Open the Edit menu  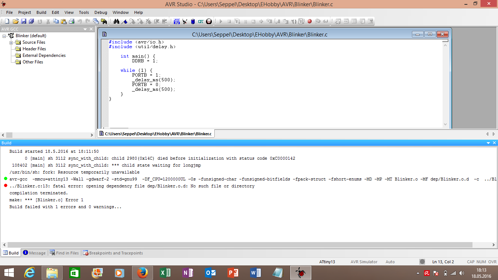tap(55, 12)
